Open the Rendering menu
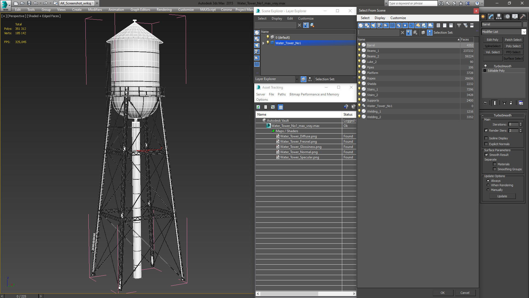Viewport: 529px width, 298px height. pos(164,10)
